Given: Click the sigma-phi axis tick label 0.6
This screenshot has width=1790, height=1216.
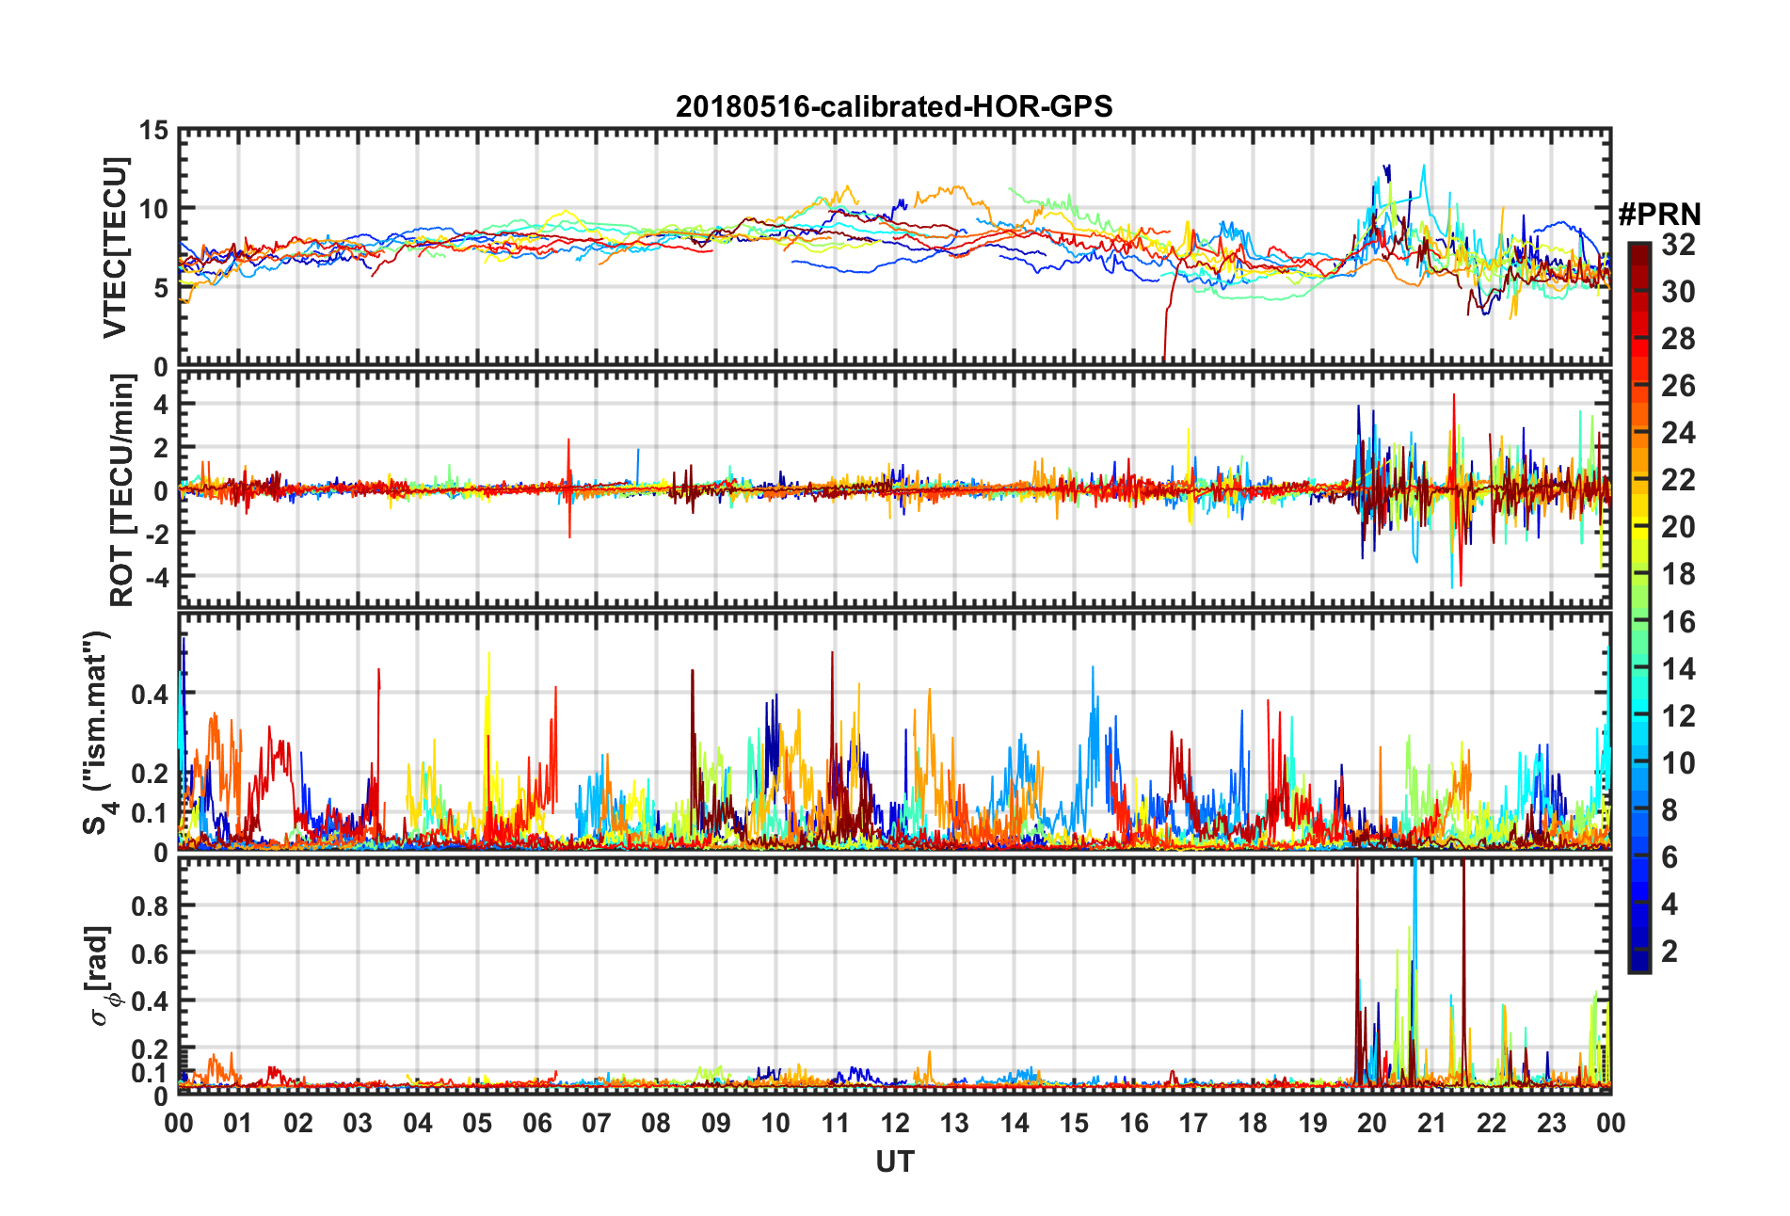Looking at the screenshot, I should pos(150,953).
